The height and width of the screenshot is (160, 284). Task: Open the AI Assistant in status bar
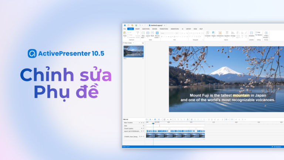(276, 147)
